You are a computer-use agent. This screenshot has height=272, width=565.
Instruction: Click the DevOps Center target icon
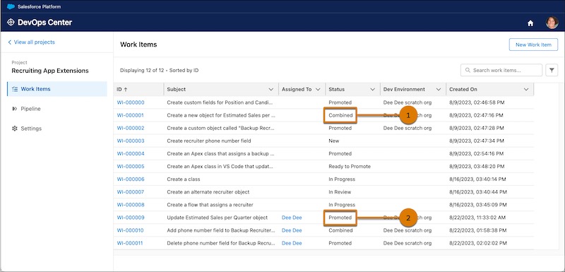11,23
